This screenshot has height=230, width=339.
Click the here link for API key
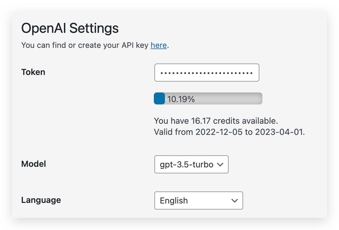(x=158, y=45)
